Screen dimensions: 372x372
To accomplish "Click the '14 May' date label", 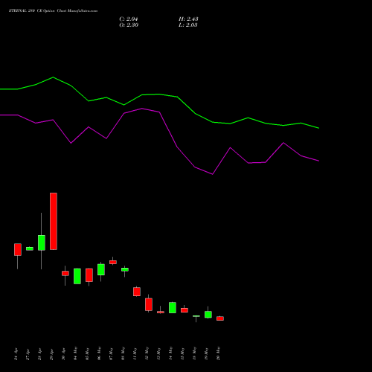I will click(x=171, y=353).
